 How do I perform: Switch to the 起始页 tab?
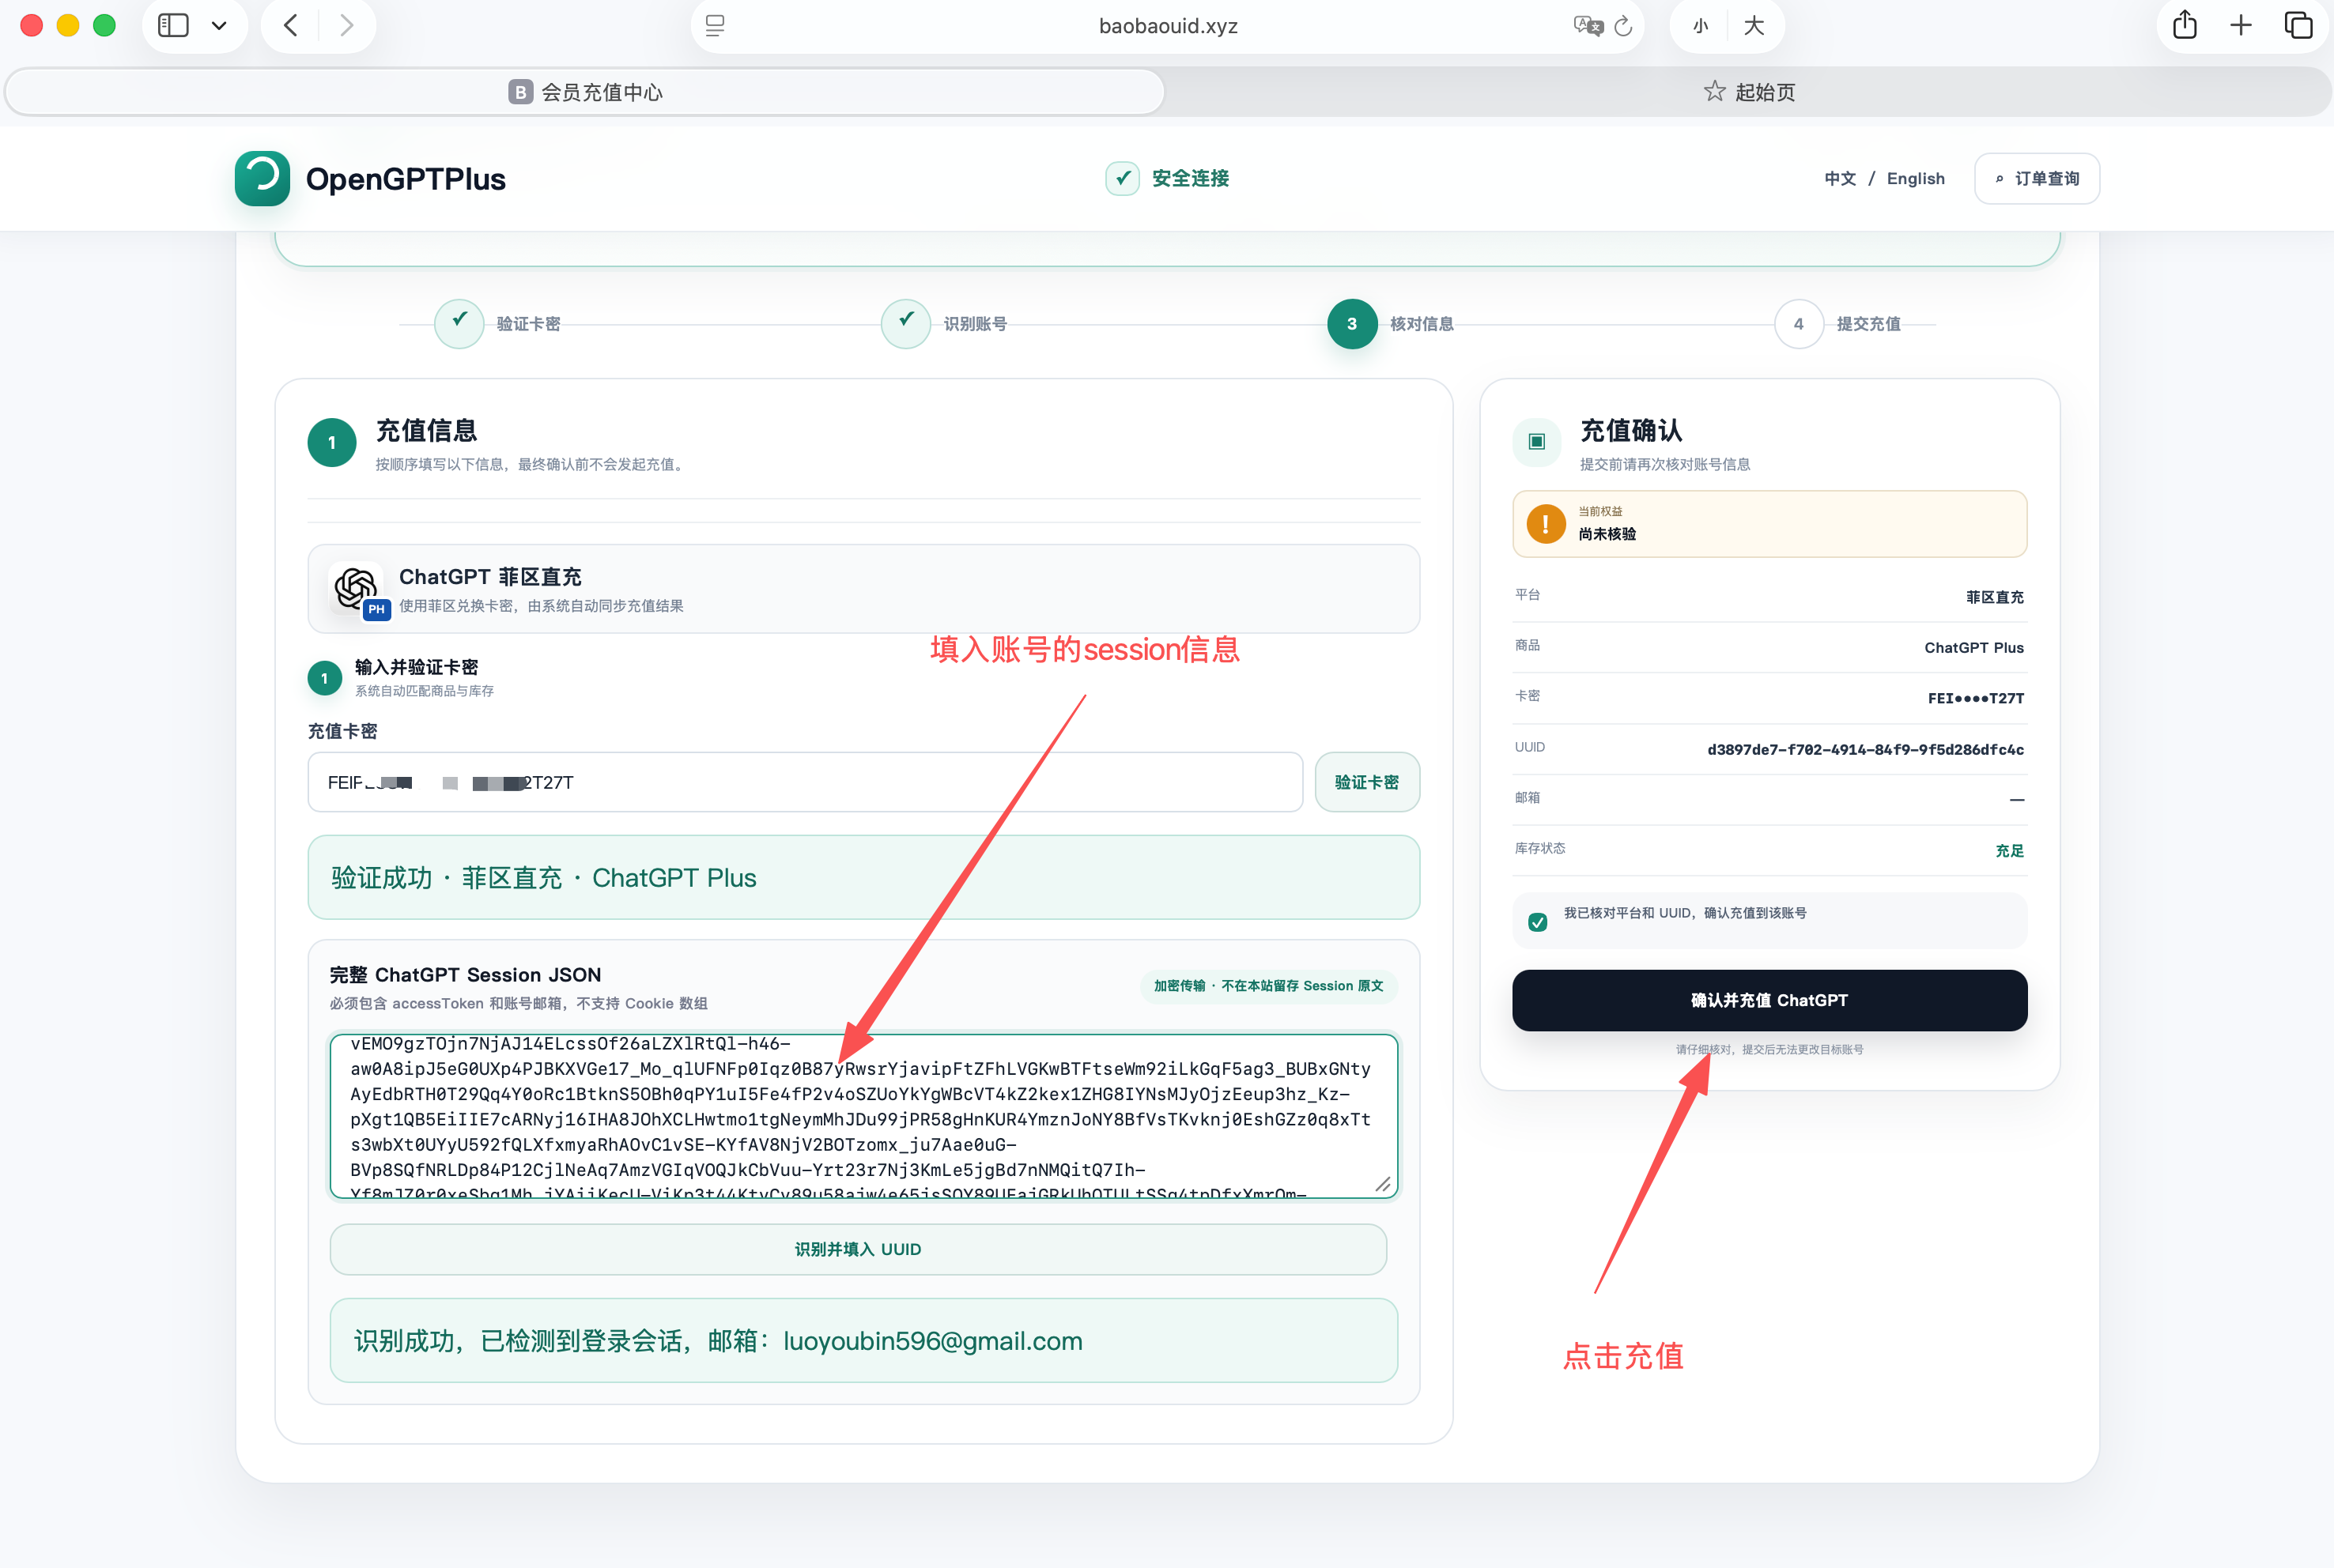(1749, 92)
